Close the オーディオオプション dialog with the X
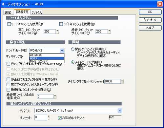 (x=160, y=4)
